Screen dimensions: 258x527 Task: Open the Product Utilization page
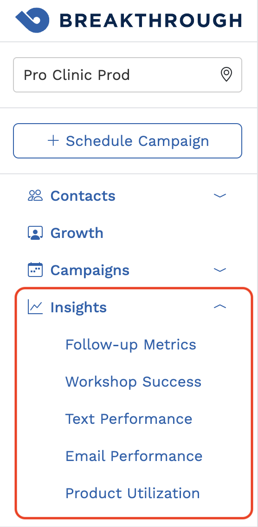133,493
